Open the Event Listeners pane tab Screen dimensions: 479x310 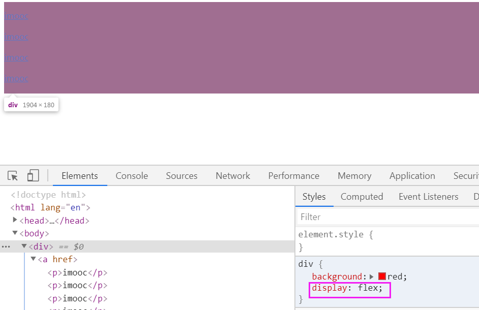(x=428, y=196)
